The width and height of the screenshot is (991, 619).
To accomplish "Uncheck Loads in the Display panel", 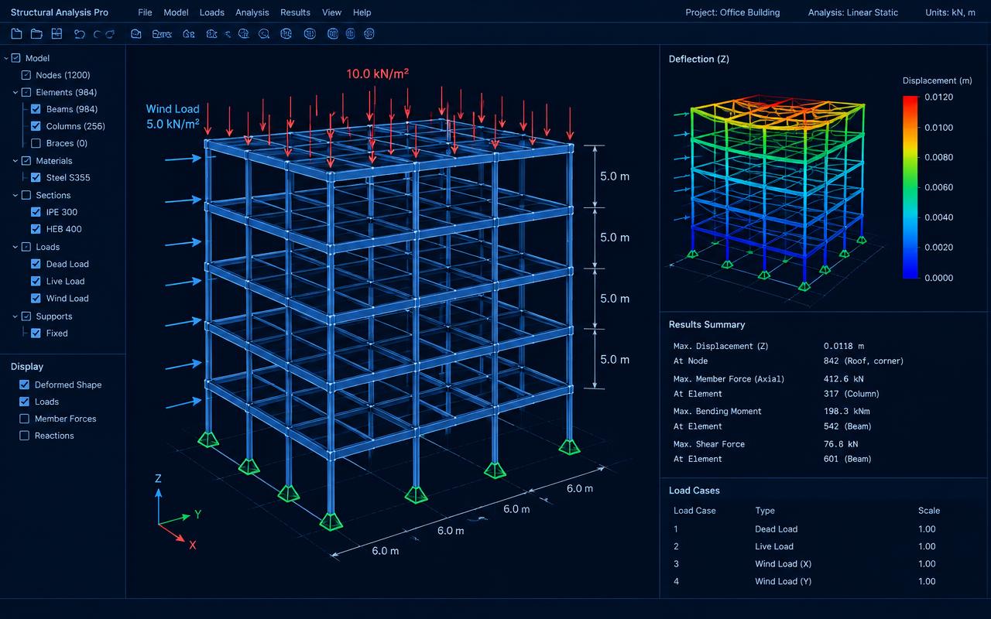I will (x=24, y=402).
